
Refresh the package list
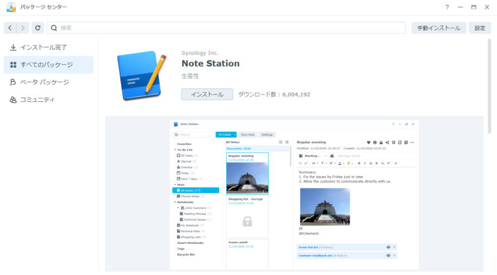(x=38, y=28)
